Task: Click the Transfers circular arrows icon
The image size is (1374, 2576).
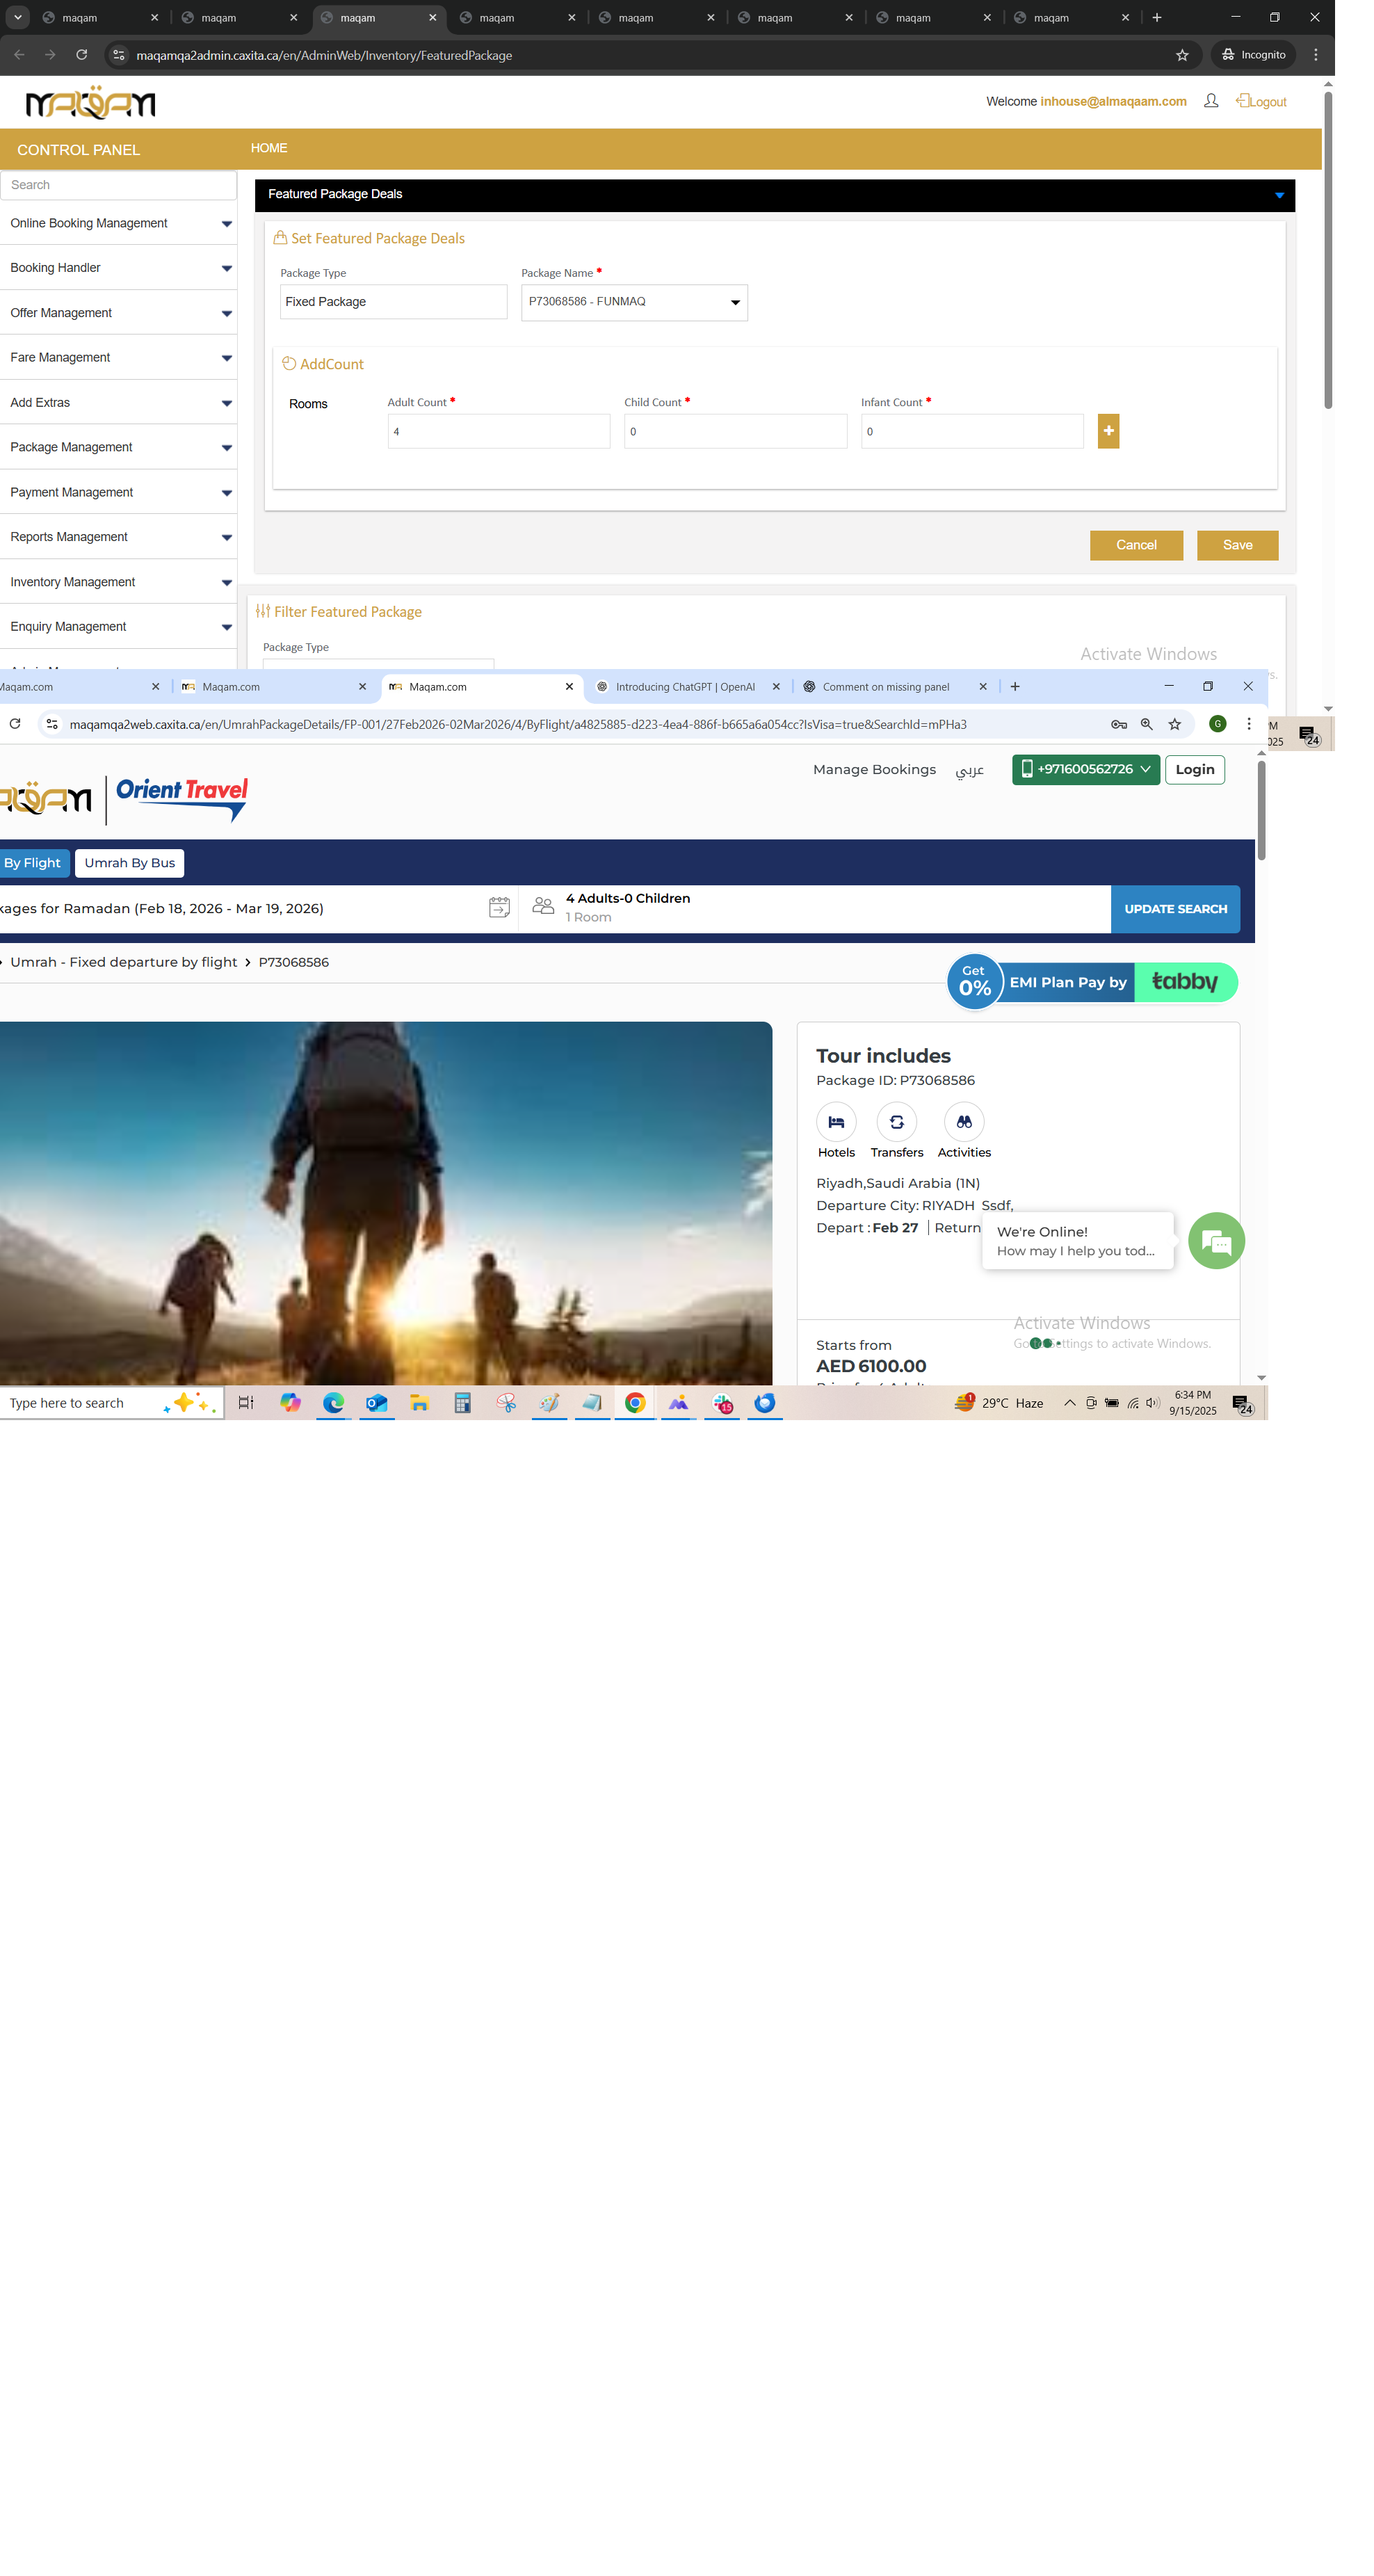Action: [x=896, y=1122]
